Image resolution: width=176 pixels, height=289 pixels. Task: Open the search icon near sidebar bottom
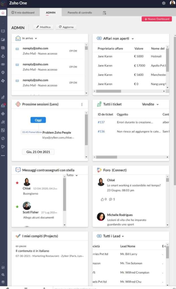coord(3,275)
